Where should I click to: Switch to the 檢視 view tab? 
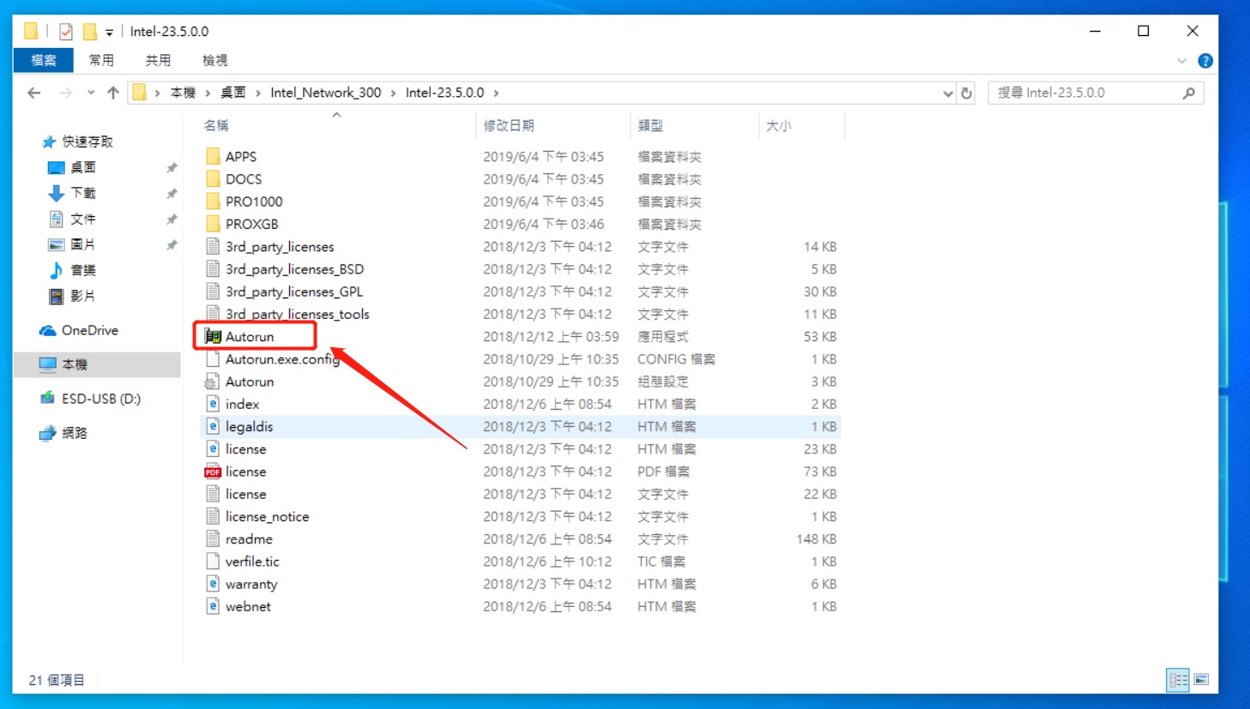214,60
